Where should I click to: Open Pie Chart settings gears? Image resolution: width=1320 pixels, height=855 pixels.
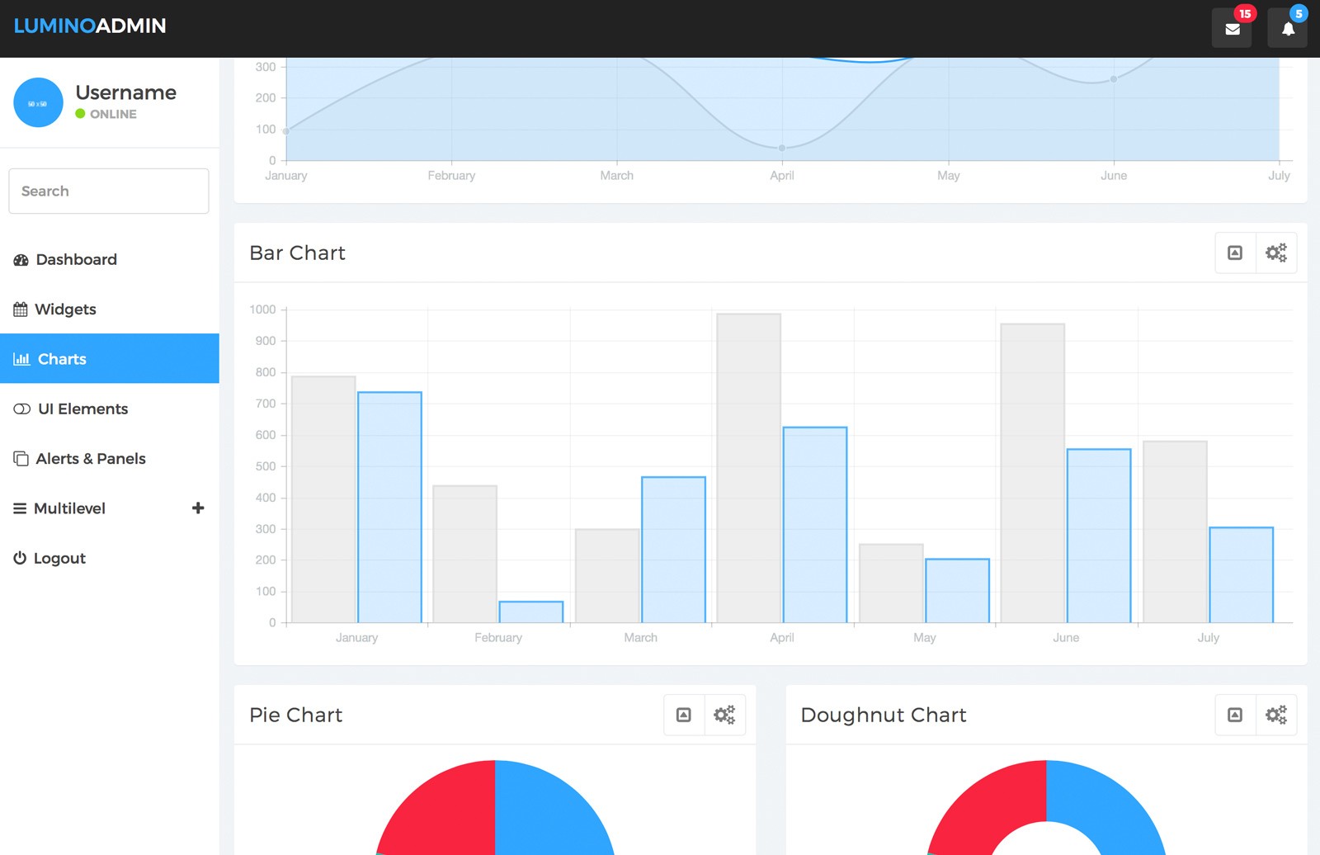724,715
